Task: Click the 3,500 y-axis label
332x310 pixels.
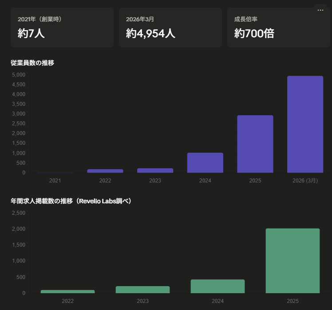Action: (x=19, y=104)
